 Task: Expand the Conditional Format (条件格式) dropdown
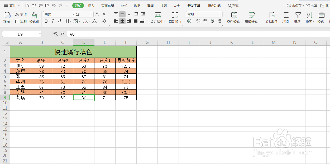pyautogui.click(x=241, y=22)
